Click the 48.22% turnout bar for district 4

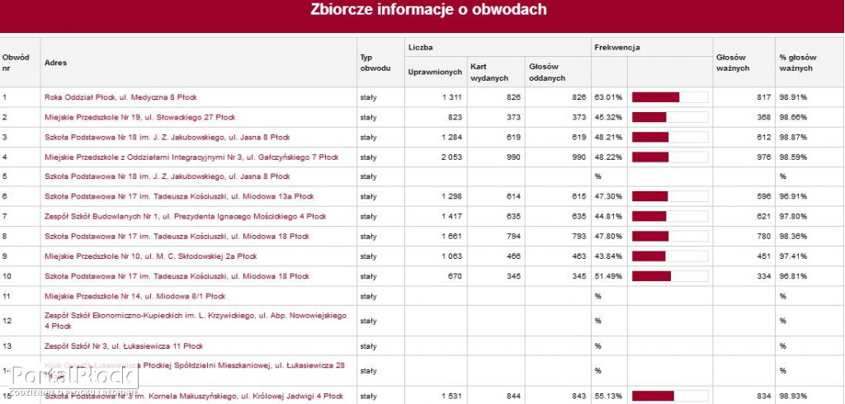670,157
